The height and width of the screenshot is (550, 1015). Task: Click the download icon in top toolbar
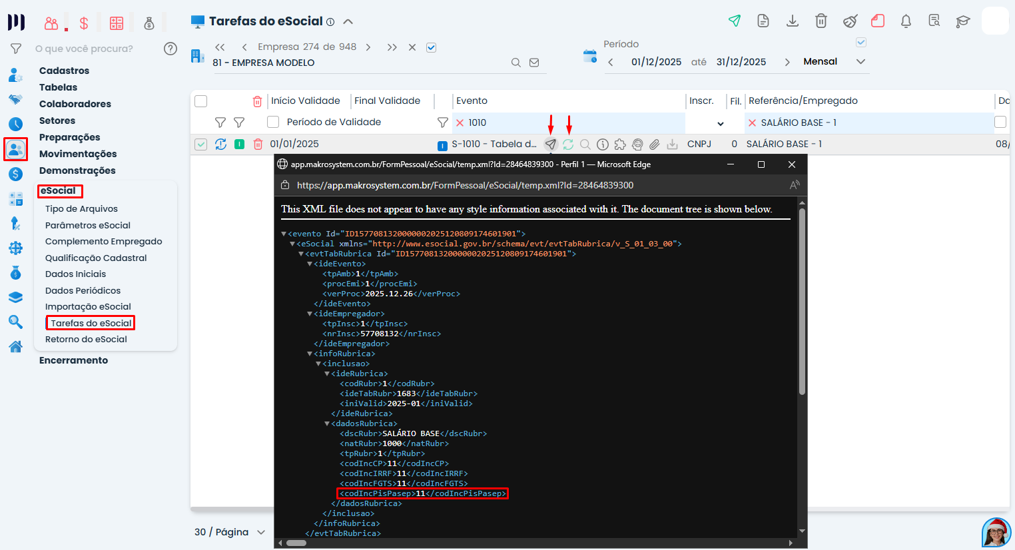point(793,21)
